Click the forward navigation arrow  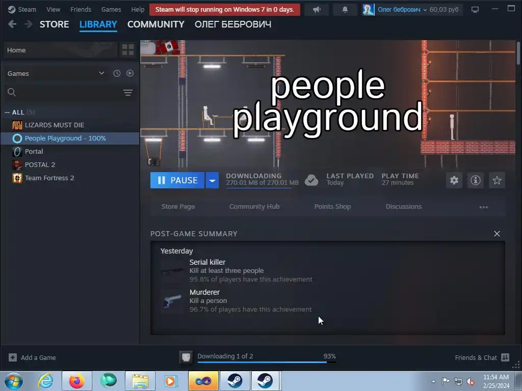point(29,24)
